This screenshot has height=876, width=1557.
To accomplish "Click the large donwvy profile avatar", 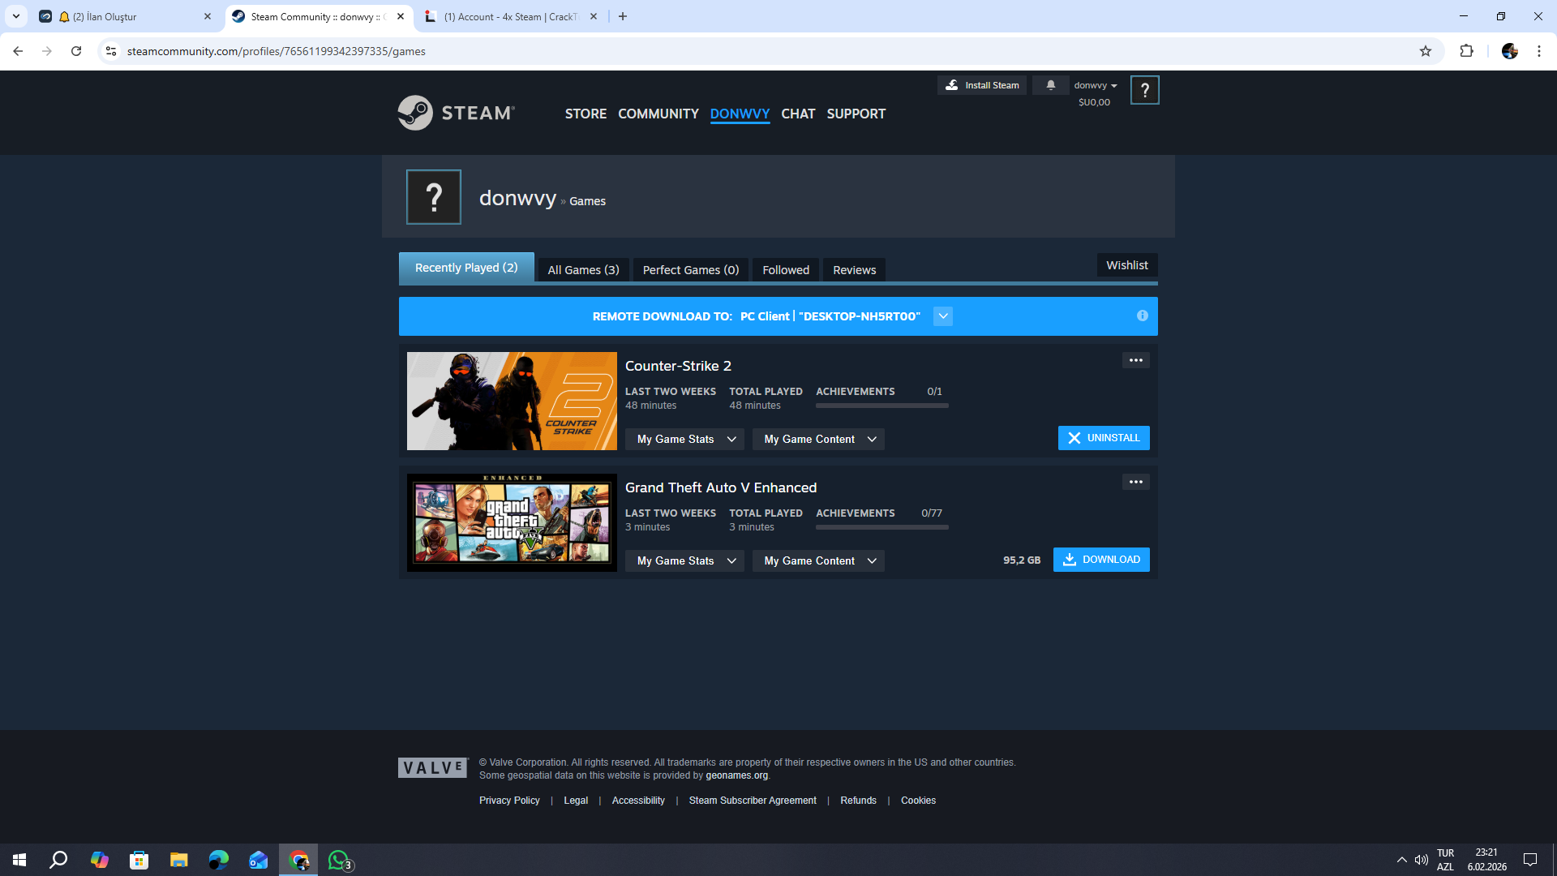I will point(434,197).
